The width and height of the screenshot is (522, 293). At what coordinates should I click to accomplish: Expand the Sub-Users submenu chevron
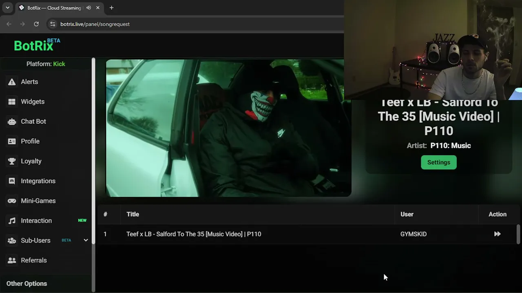coord(86,240)
